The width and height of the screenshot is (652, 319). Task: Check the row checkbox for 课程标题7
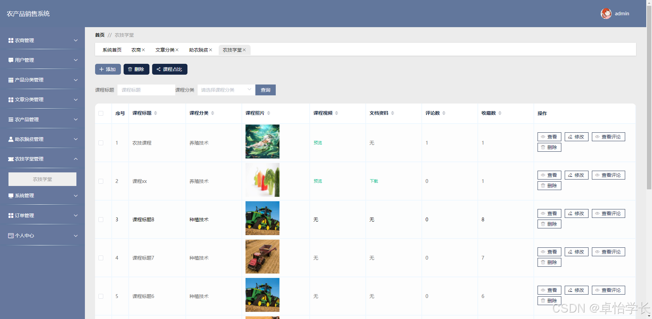pos(101,258)
